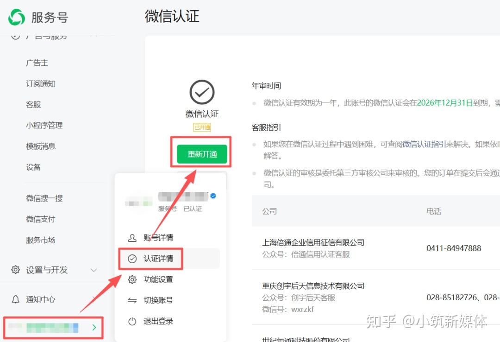The width and height of the screenshot is (500, 342).
Task: Open 模板消息 in the sidebar
Action: 41,146
